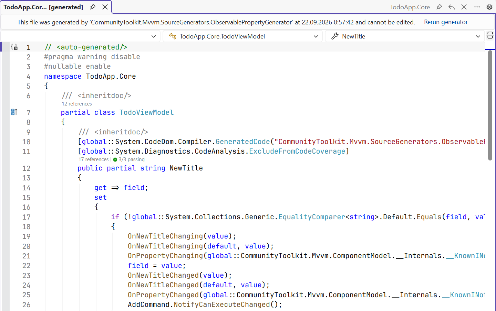Click the set keyword on line 15
496x311 pixels.
(x=101, y=197)
